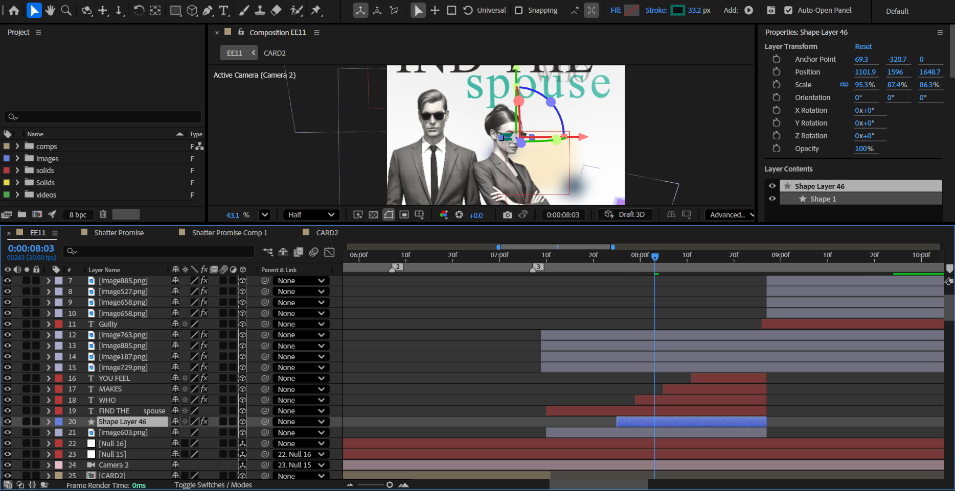Viewport: 955px width, 491px height.
Task: Click the snapshot camera icon
Action: 507,215
